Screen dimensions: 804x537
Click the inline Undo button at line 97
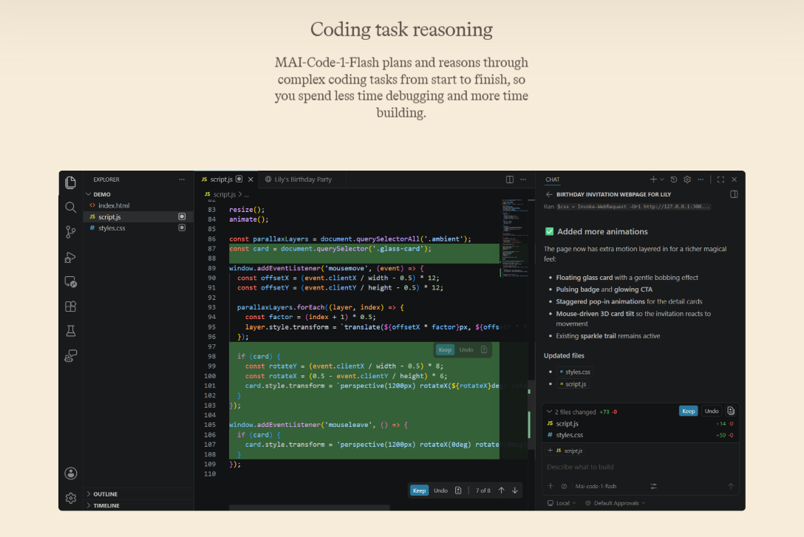(466, 349)
